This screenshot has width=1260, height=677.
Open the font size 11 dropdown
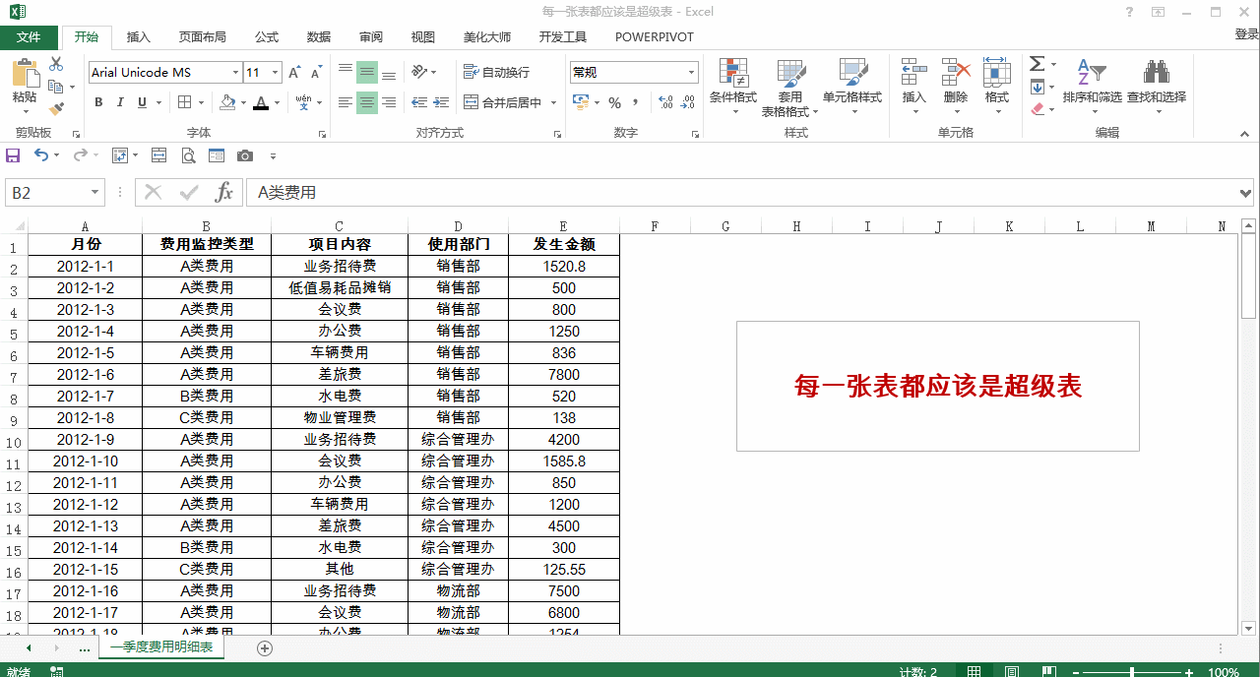[x=275, y=73]
